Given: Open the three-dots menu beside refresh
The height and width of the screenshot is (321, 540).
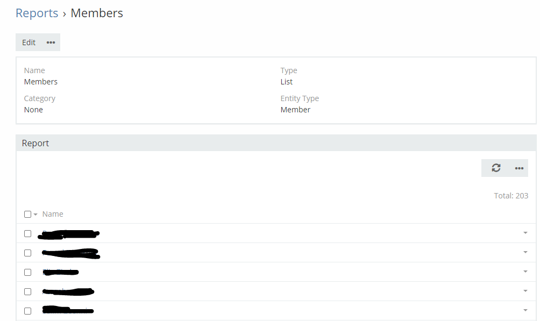Looking at the screenshot, I should (x=519, y=168).
